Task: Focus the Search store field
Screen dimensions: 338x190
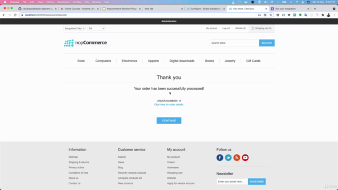Action: click(x=234, y=43)
